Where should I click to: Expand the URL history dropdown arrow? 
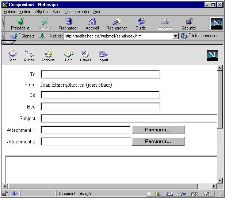175,36
